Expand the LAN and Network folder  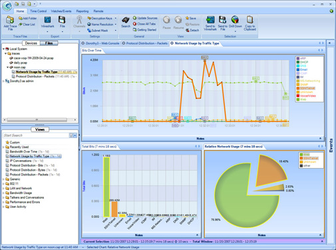coord(3,188)
